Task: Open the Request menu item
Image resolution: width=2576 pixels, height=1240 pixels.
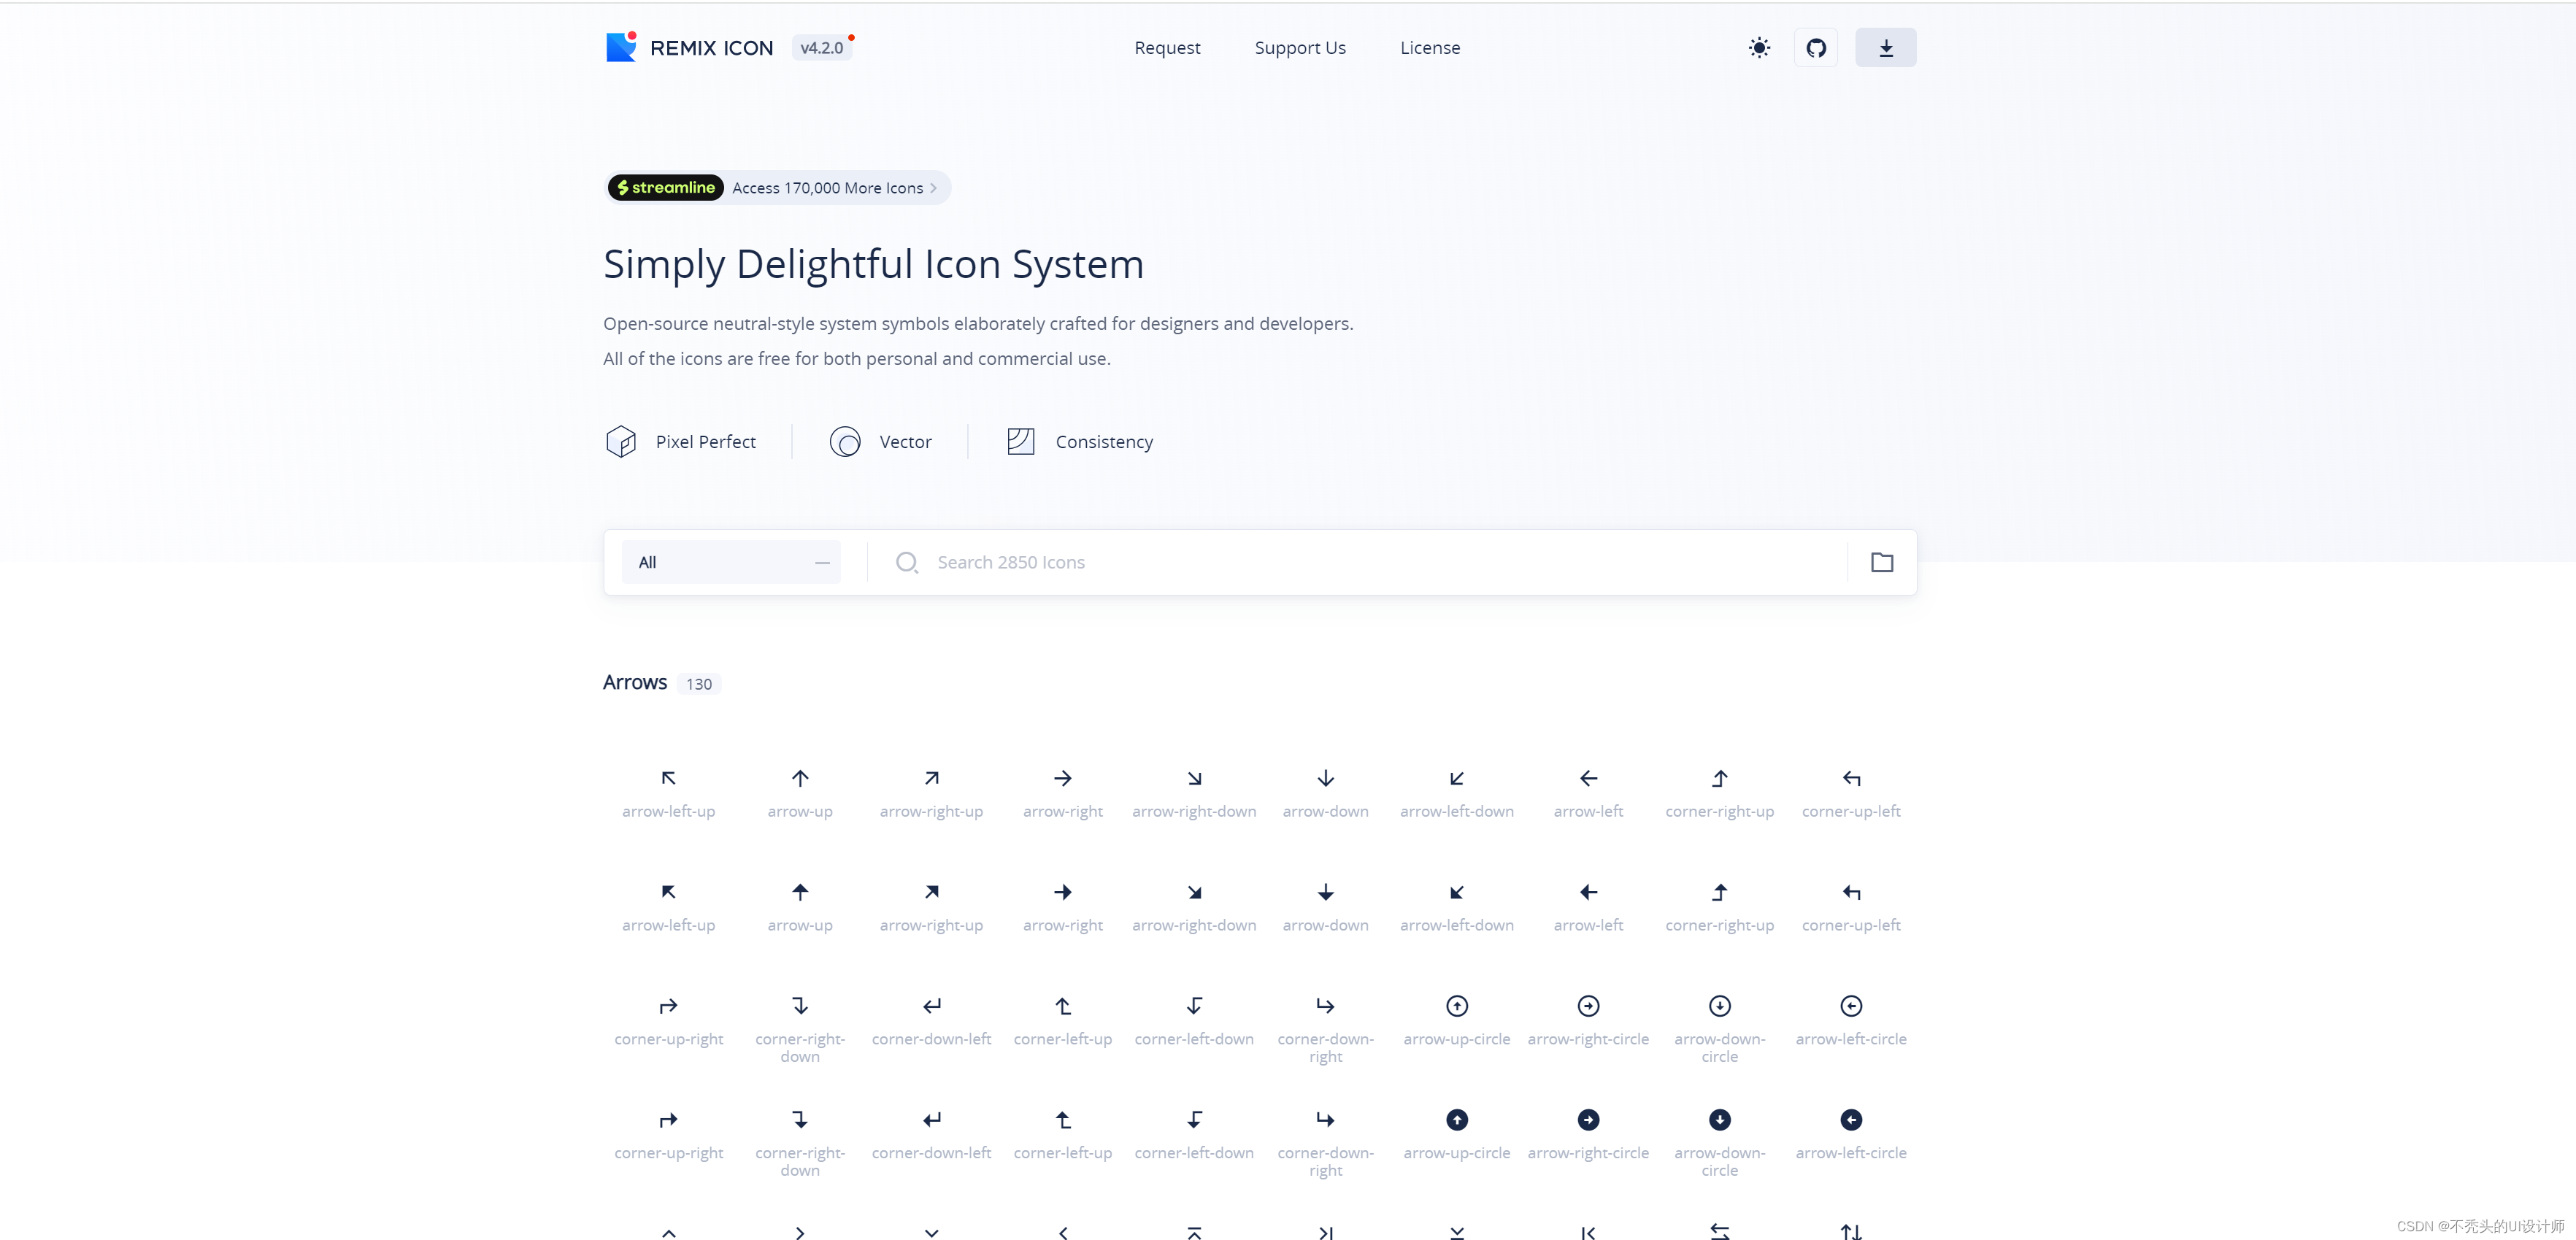Action: click(x=1167, y=48)
